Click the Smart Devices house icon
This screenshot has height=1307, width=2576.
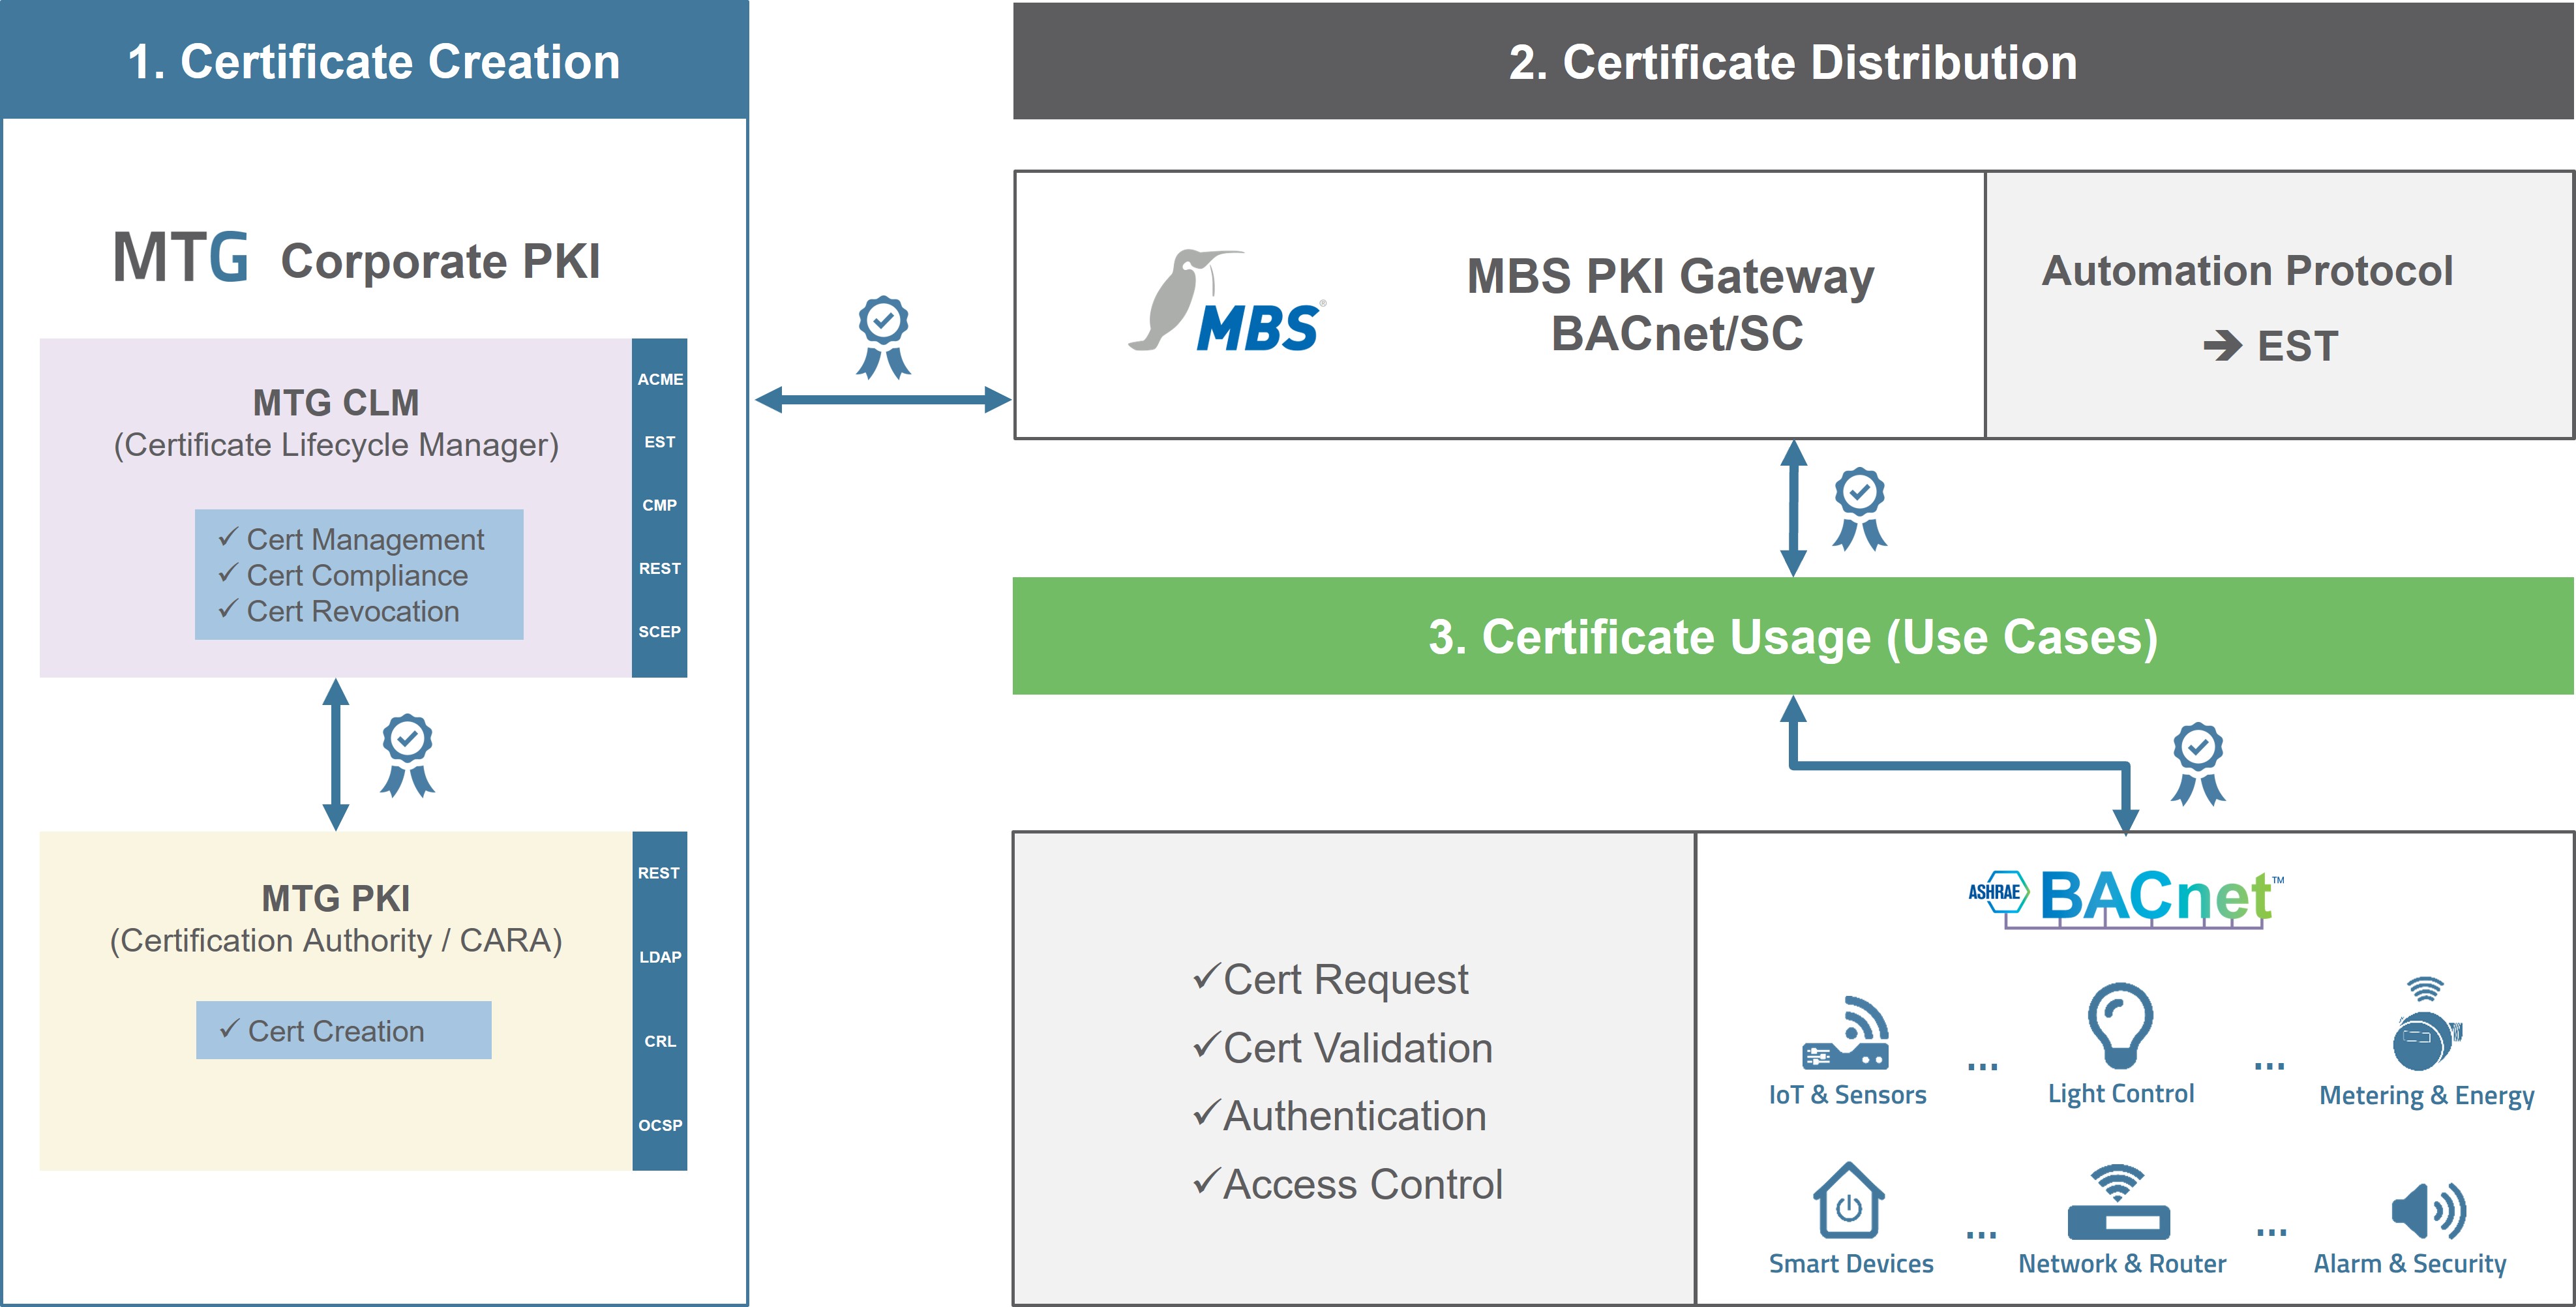[x=1849, y=1200]
